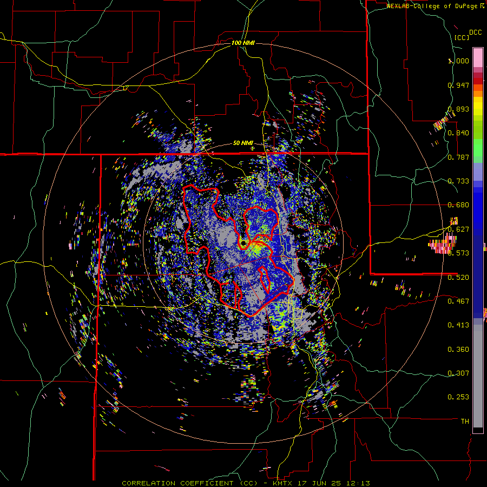
Task: Click the 0.733 scale value
Action: 458,181
